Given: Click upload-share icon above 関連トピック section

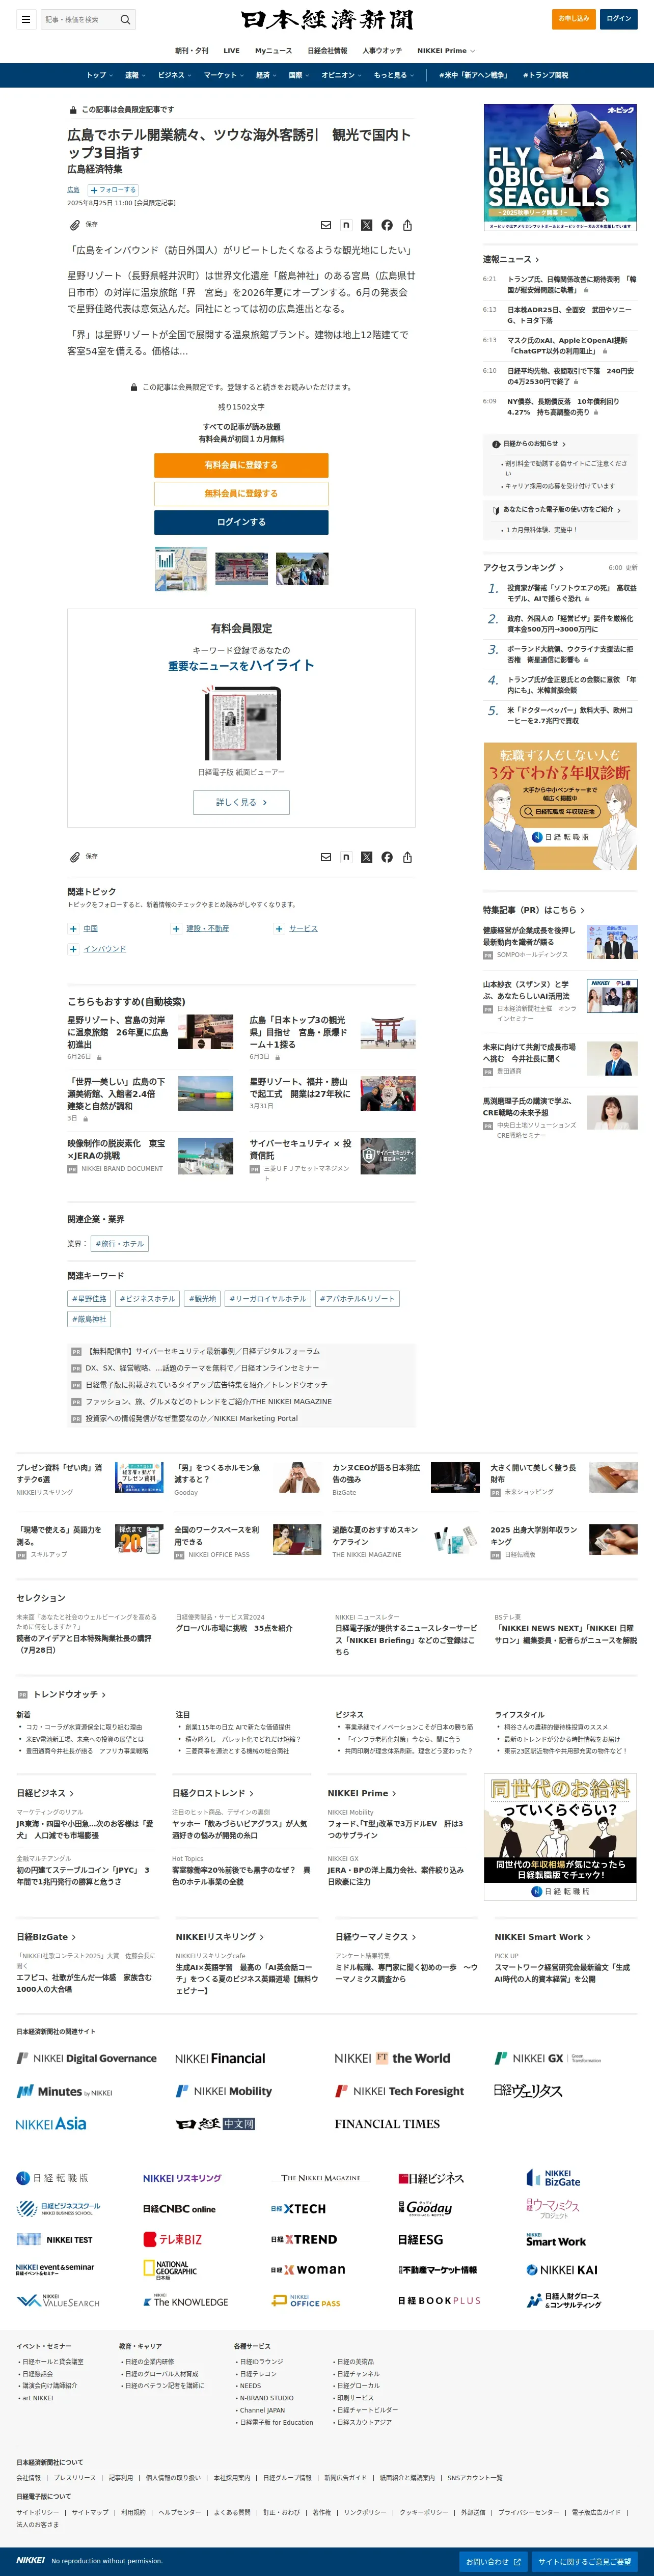Looking at the screenshot, I should tap(407, 857).
